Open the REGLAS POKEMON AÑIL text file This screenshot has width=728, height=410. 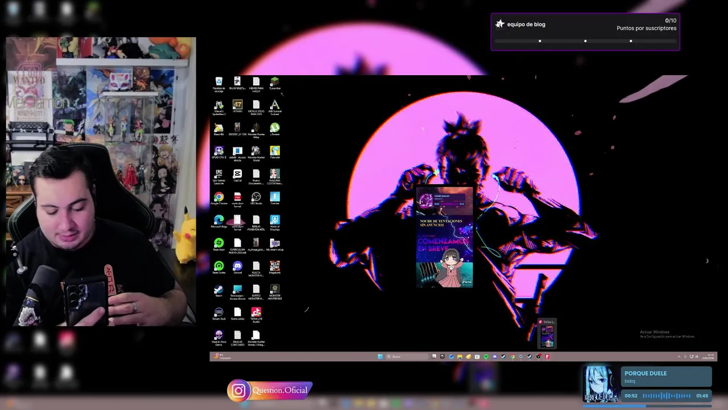coord(256,222)
